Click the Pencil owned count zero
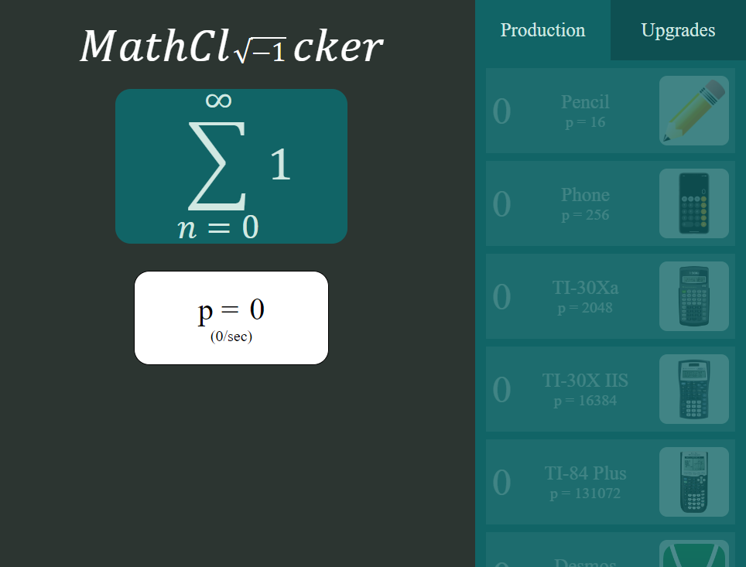This screenshot has width=746, height=567. click(502, 111)
